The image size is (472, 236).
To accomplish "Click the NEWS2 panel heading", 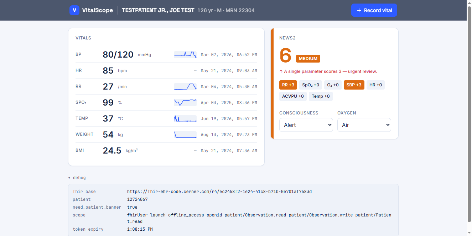I will (x=287, y=38).
